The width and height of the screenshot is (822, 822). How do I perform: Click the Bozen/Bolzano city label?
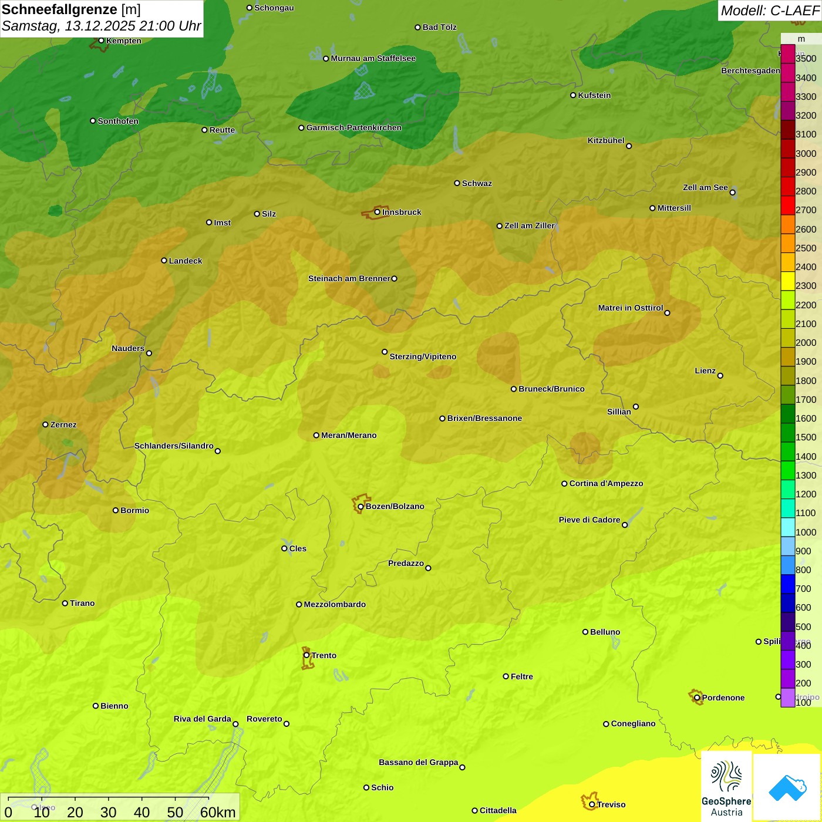[395, 506]
